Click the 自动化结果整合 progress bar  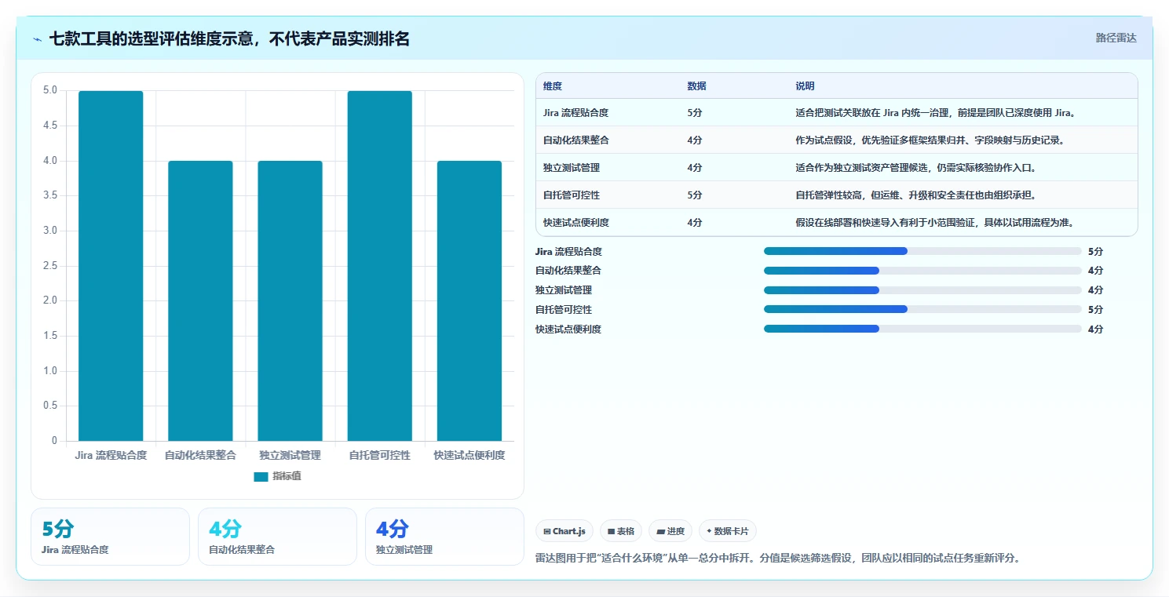922,271
